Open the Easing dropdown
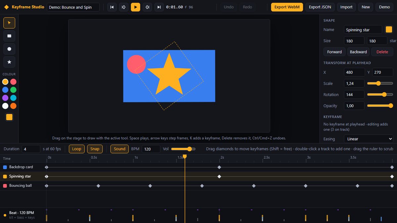The height and width of the screenshot is (223, 397). pos(369,139)
